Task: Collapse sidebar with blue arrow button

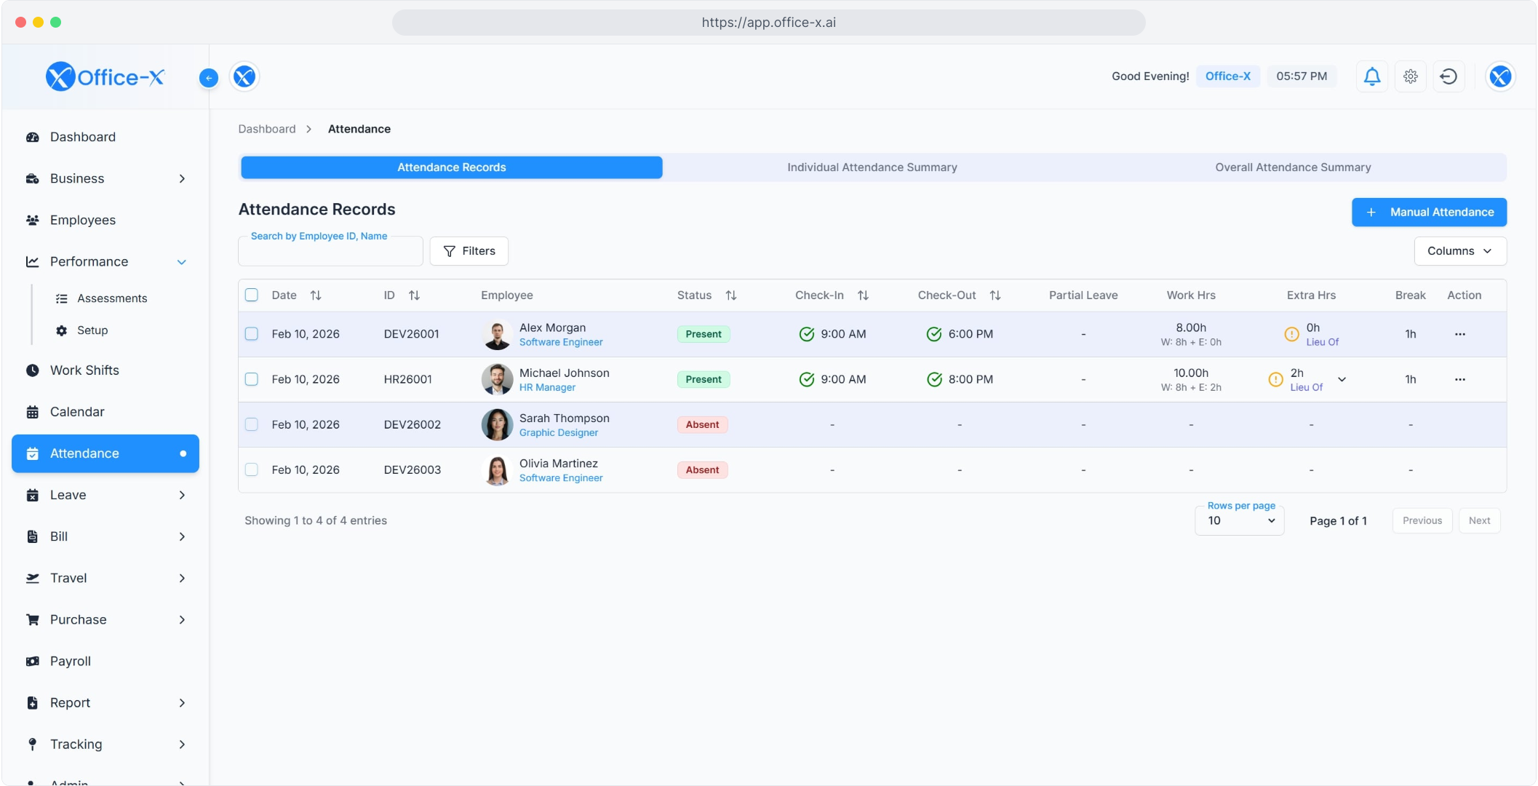Action: [x=209, y=78]
